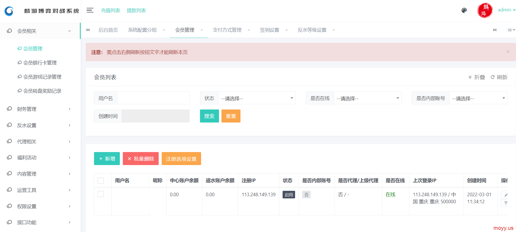
Task: Expand the 接口功能 sidebar menu
Action: (x=40, y=222)
